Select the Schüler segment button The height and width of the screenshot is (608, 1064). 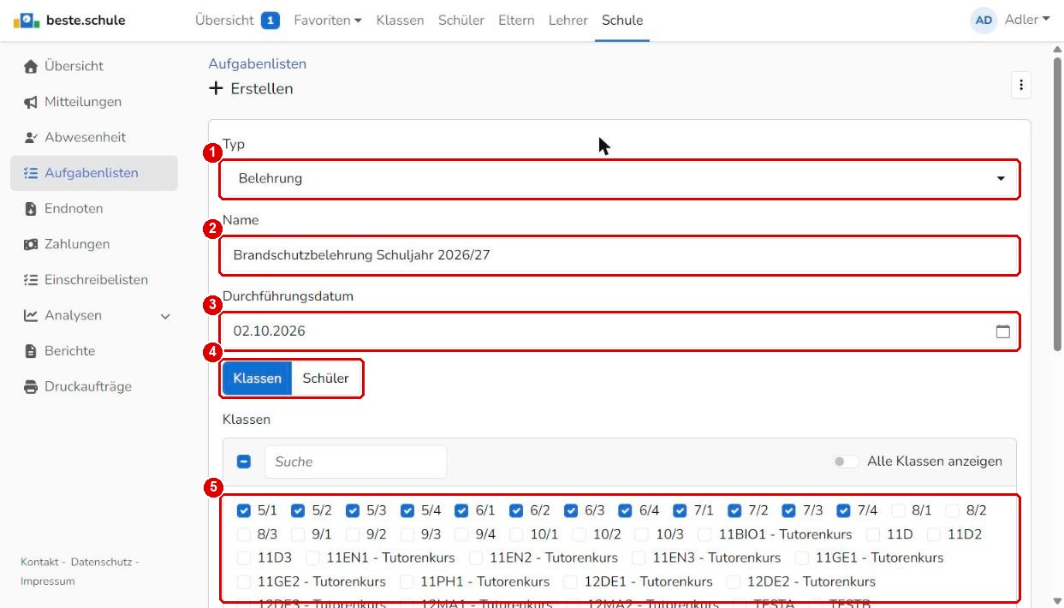[x=326, y=379]
